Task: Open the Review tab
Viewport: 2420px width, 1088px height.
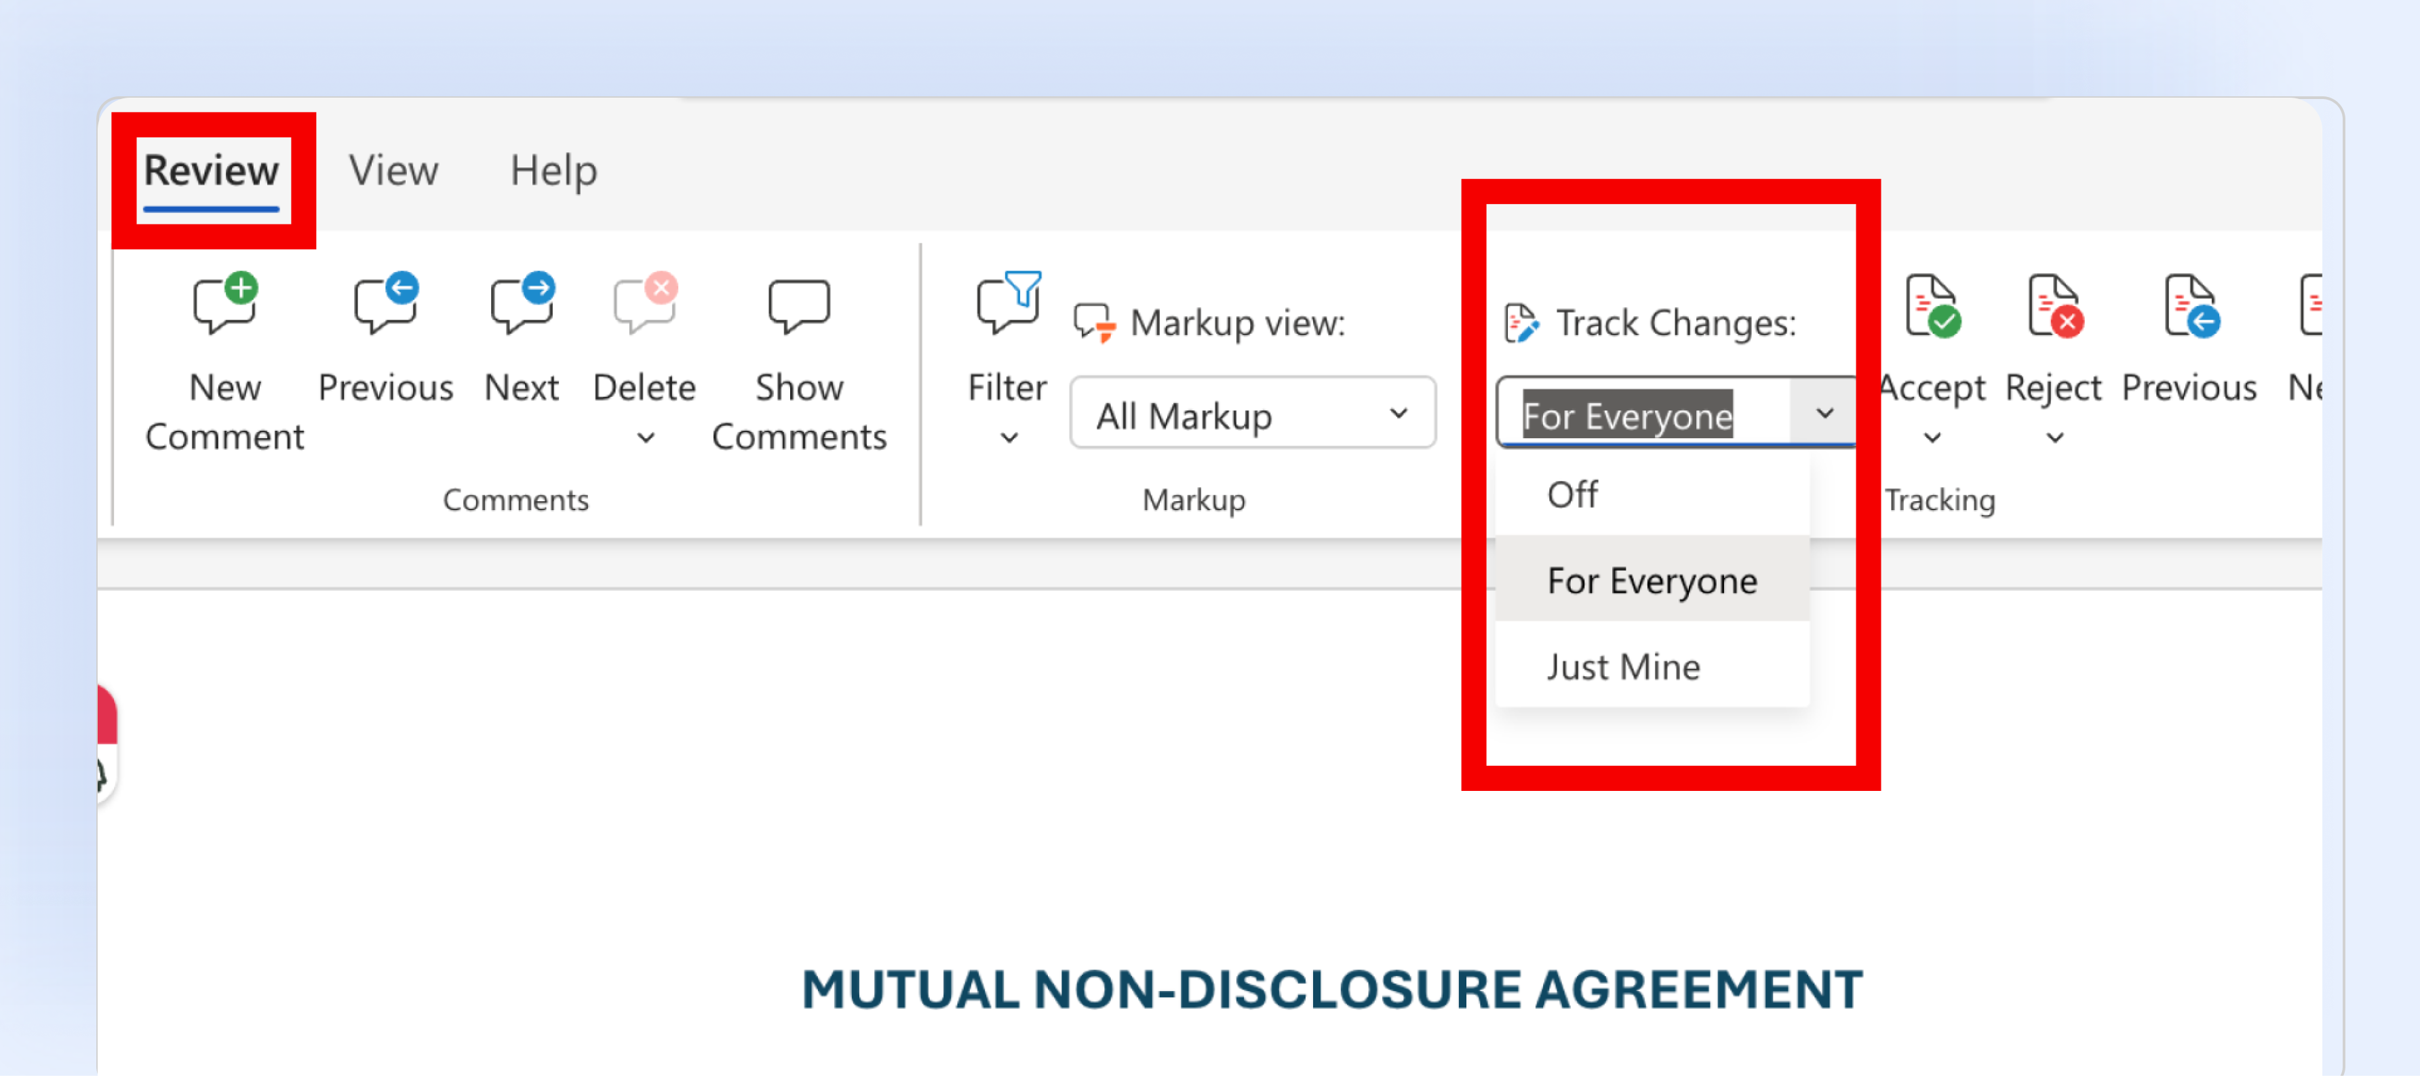Action: pos(212,172)
